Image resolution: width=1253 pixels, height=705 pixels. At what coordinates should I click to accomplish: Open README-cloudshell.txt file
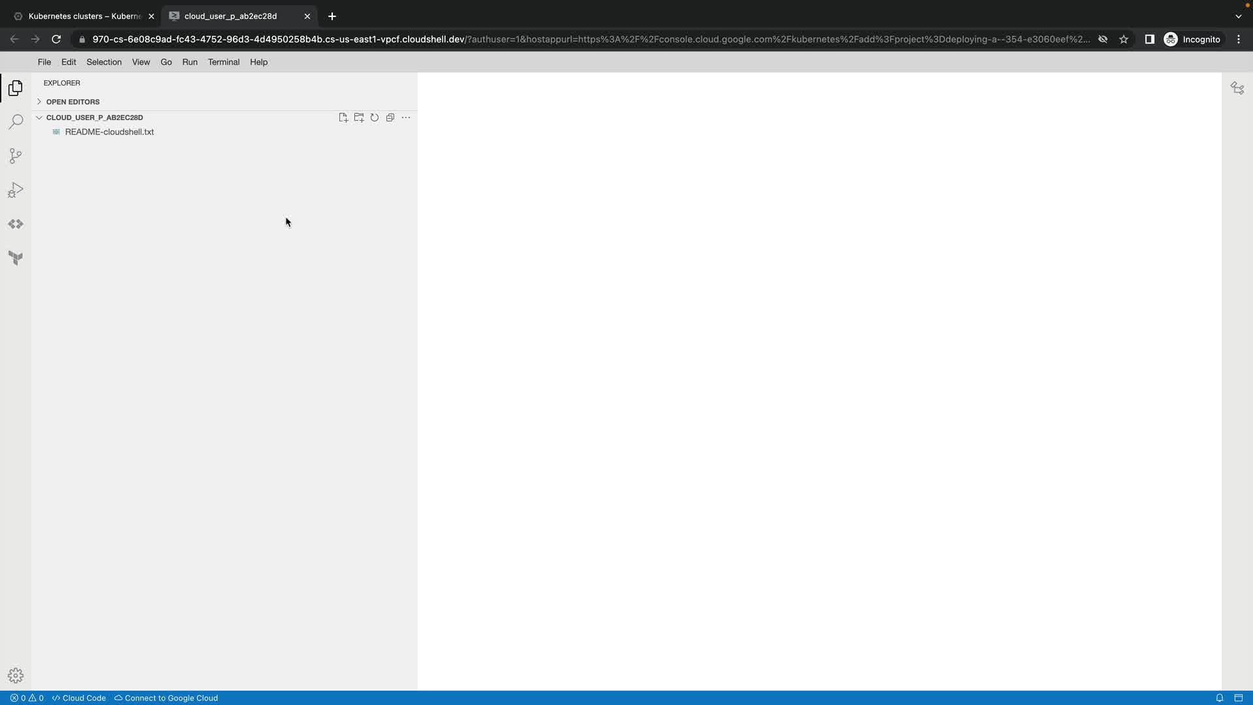[x=109, y=132]
